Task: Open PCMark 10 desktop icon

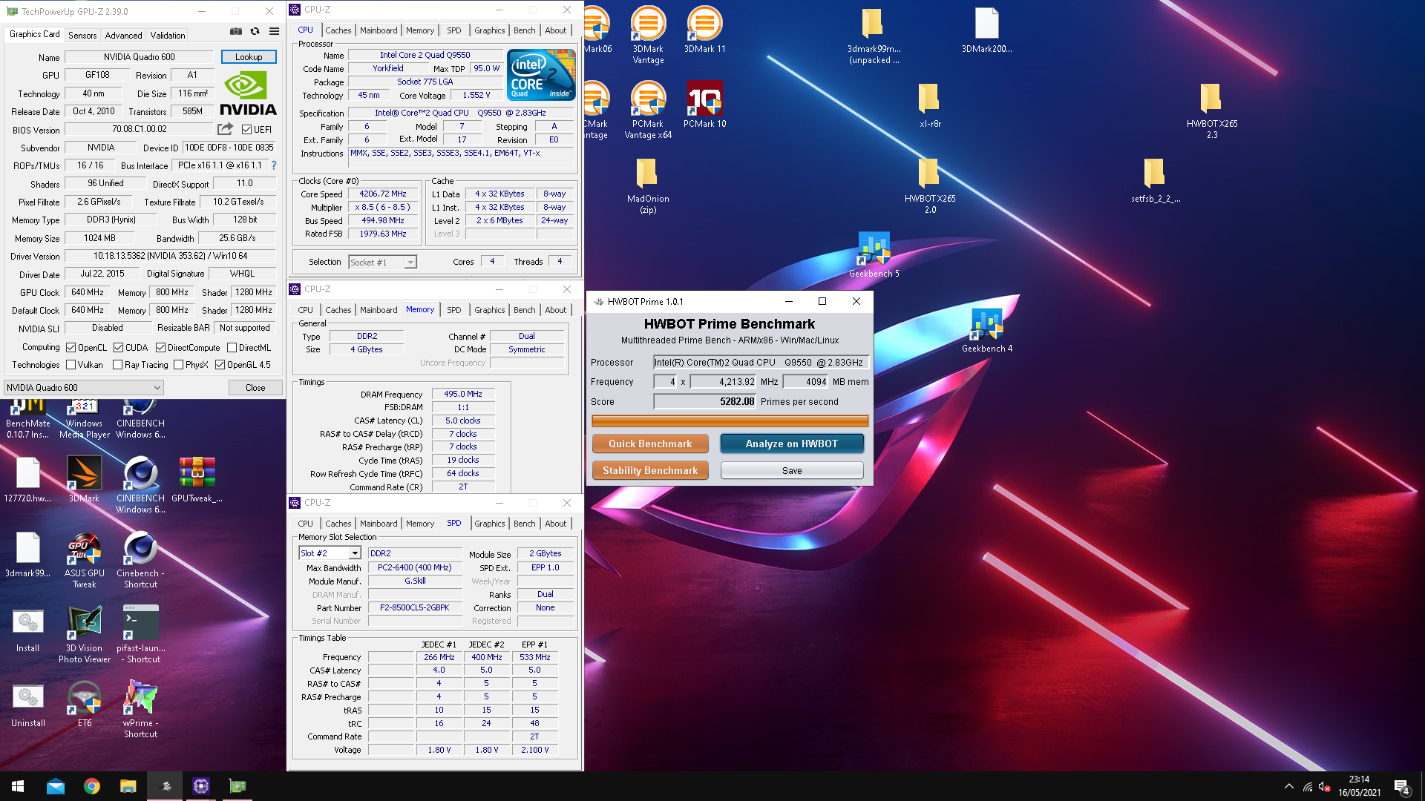Action: coord(704,104)
